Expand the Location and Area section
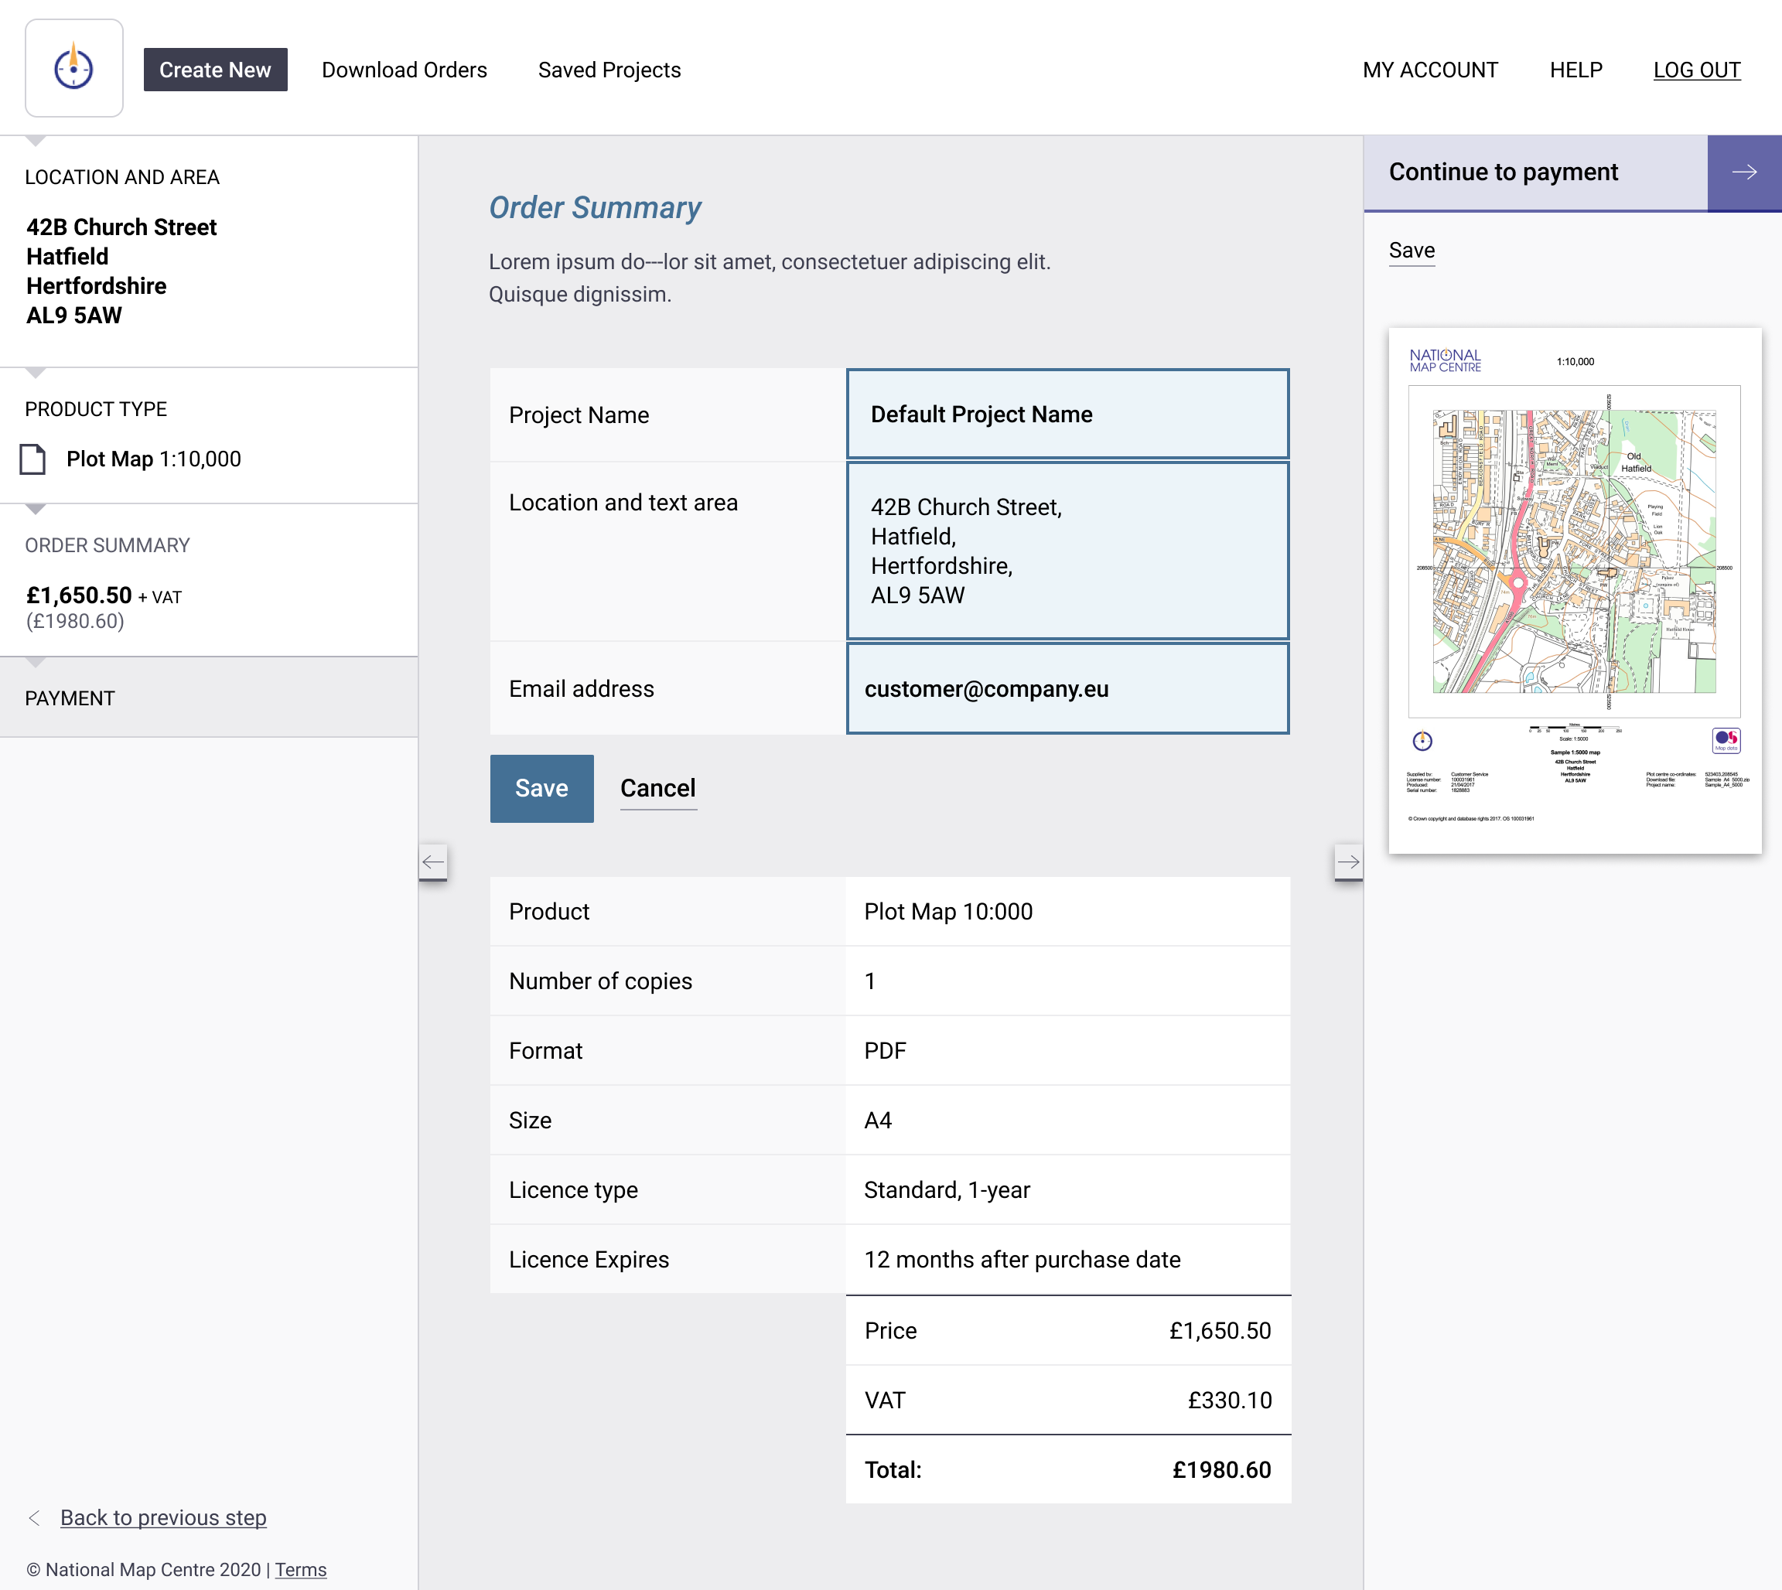1782x1590 pixels. [122, 177]
